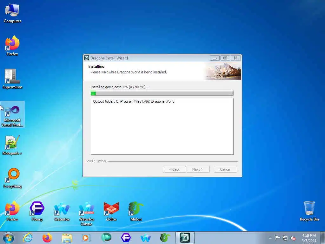Open Windows Media Player from taskbar
The height and width of the screenshot is (244, 325).
coord(86,238)
